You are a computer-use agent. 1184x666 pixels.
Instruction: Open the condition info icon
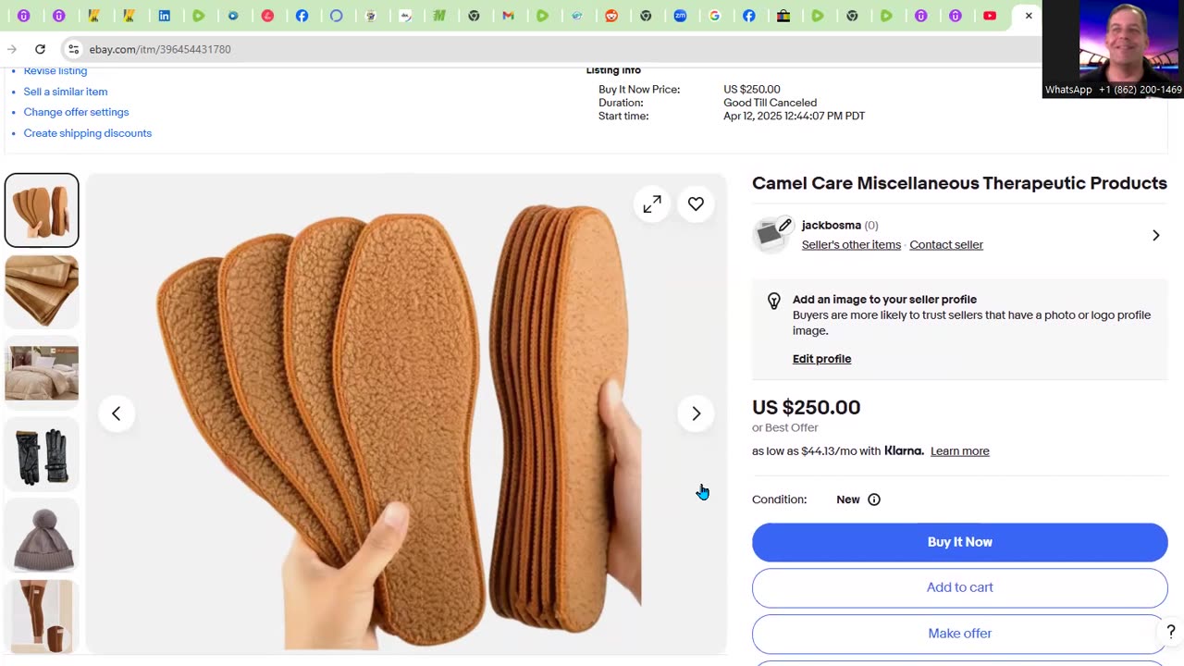coord(874,499)
